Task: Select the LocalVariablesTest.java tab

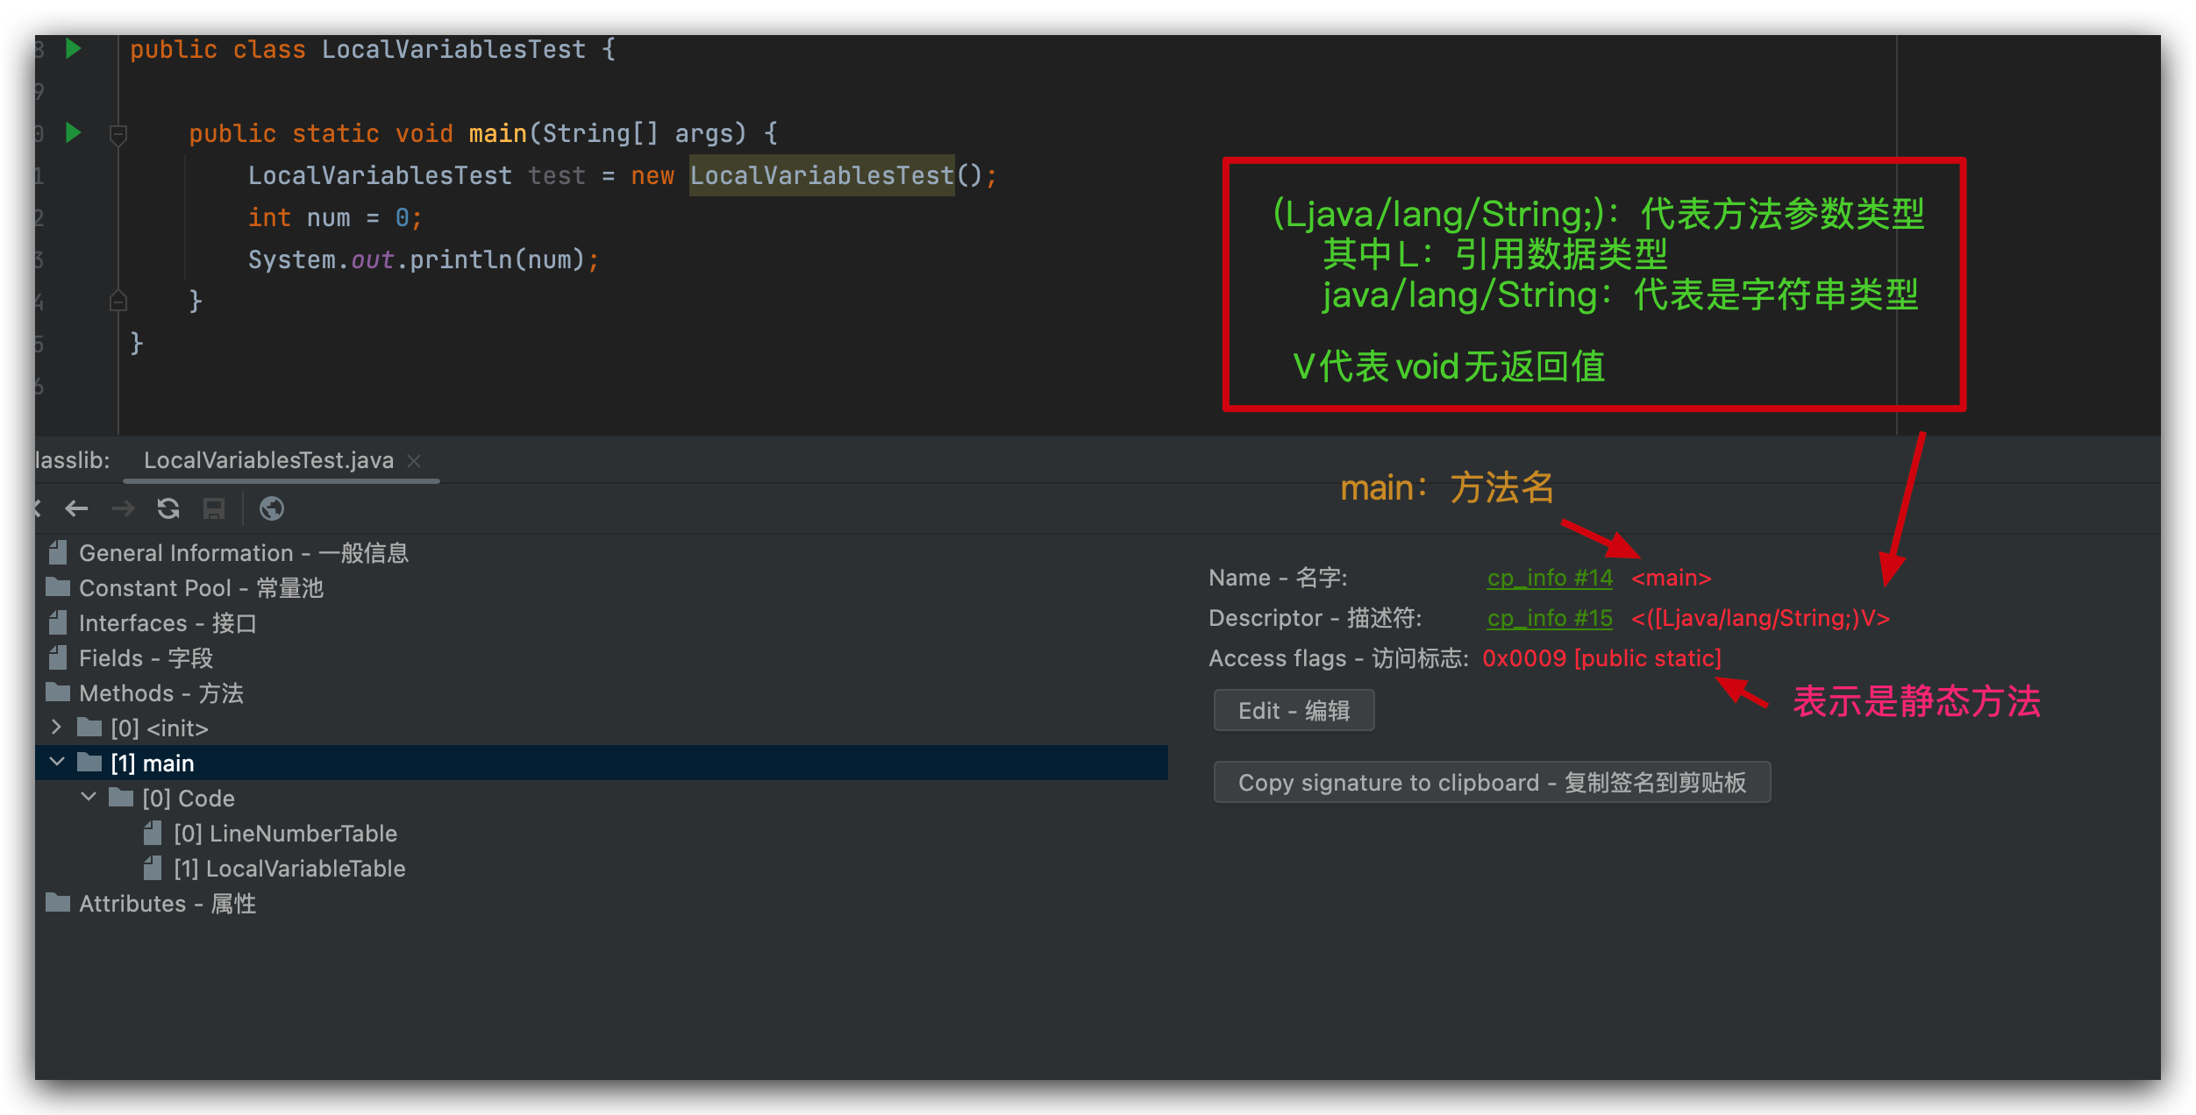Action: point(268,460)
